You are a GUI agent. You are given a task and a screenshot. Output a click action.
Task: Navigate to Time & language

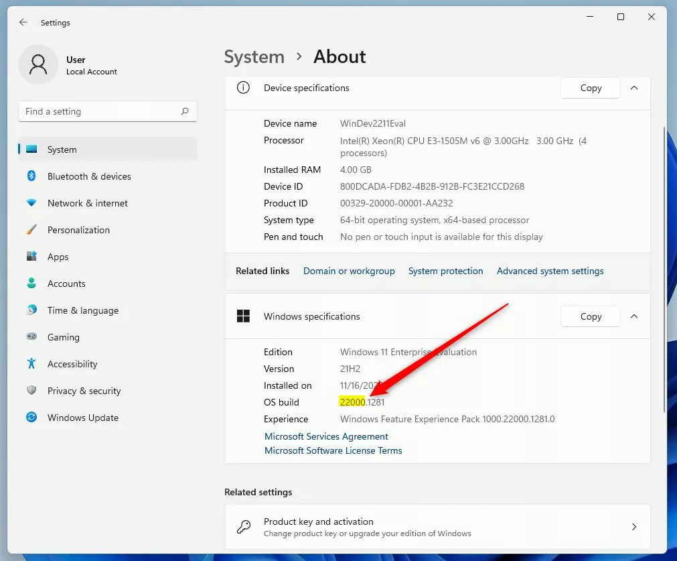108,310
